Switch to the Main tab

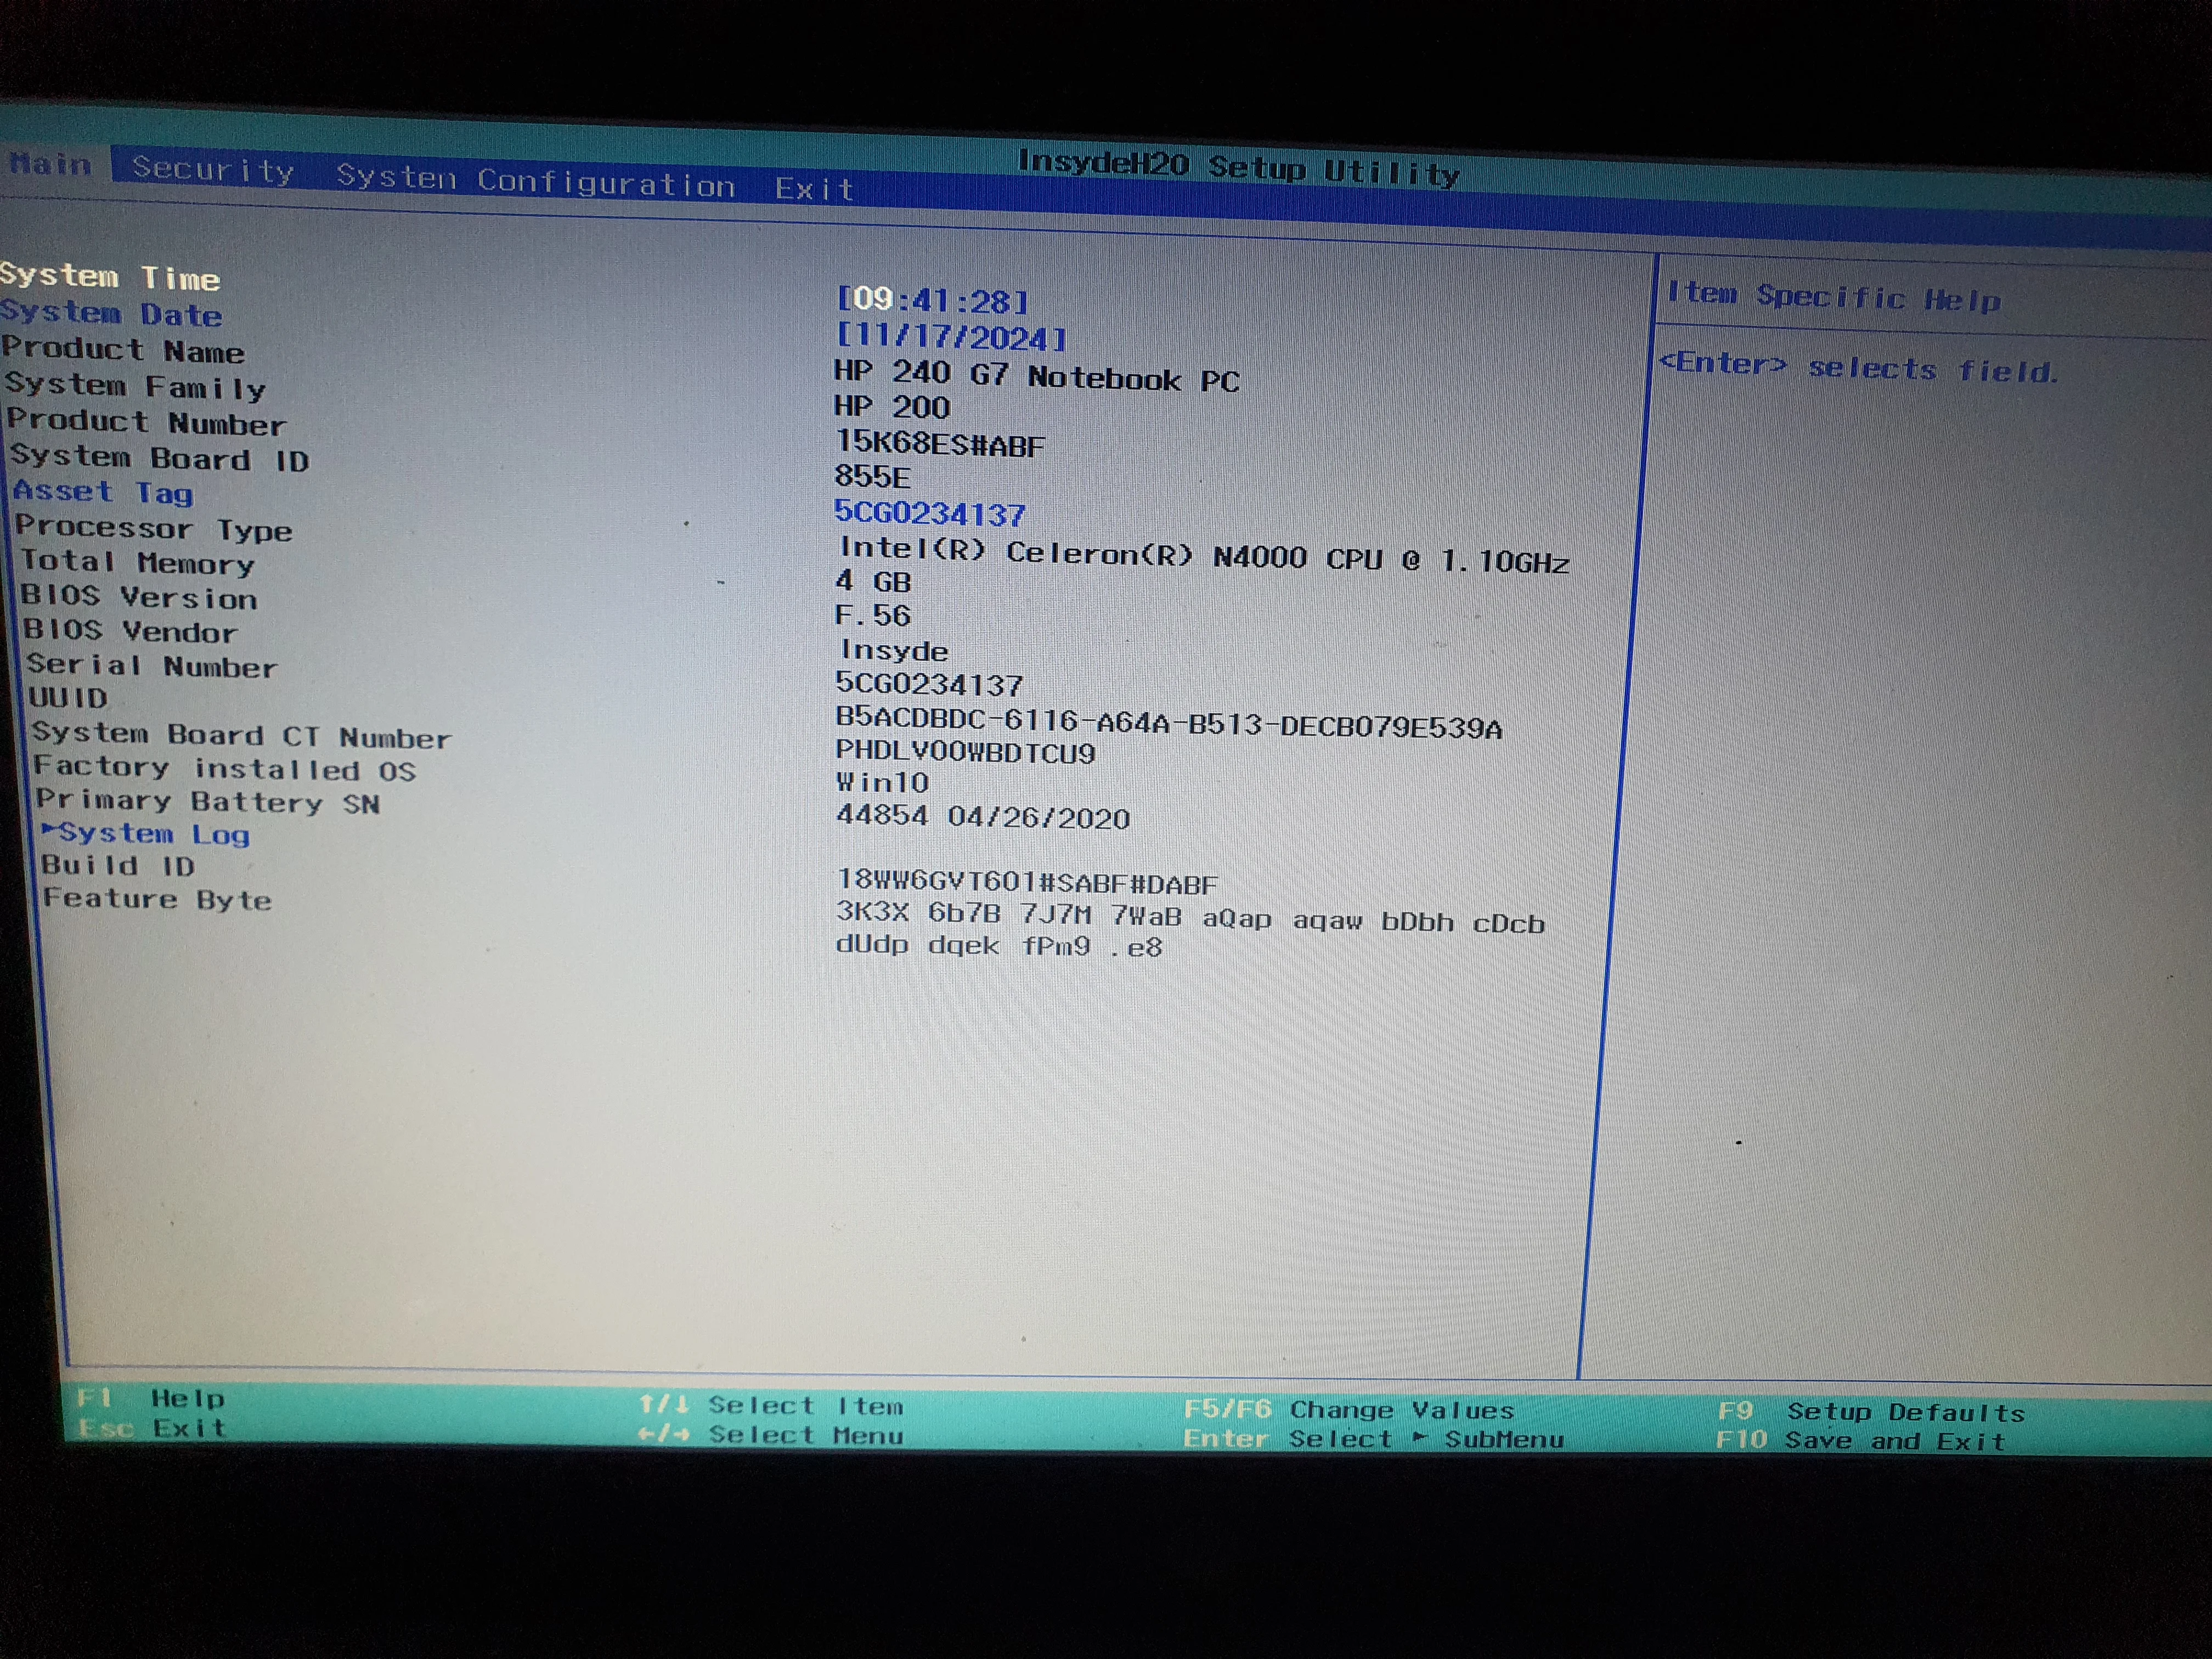coord(50,163)
